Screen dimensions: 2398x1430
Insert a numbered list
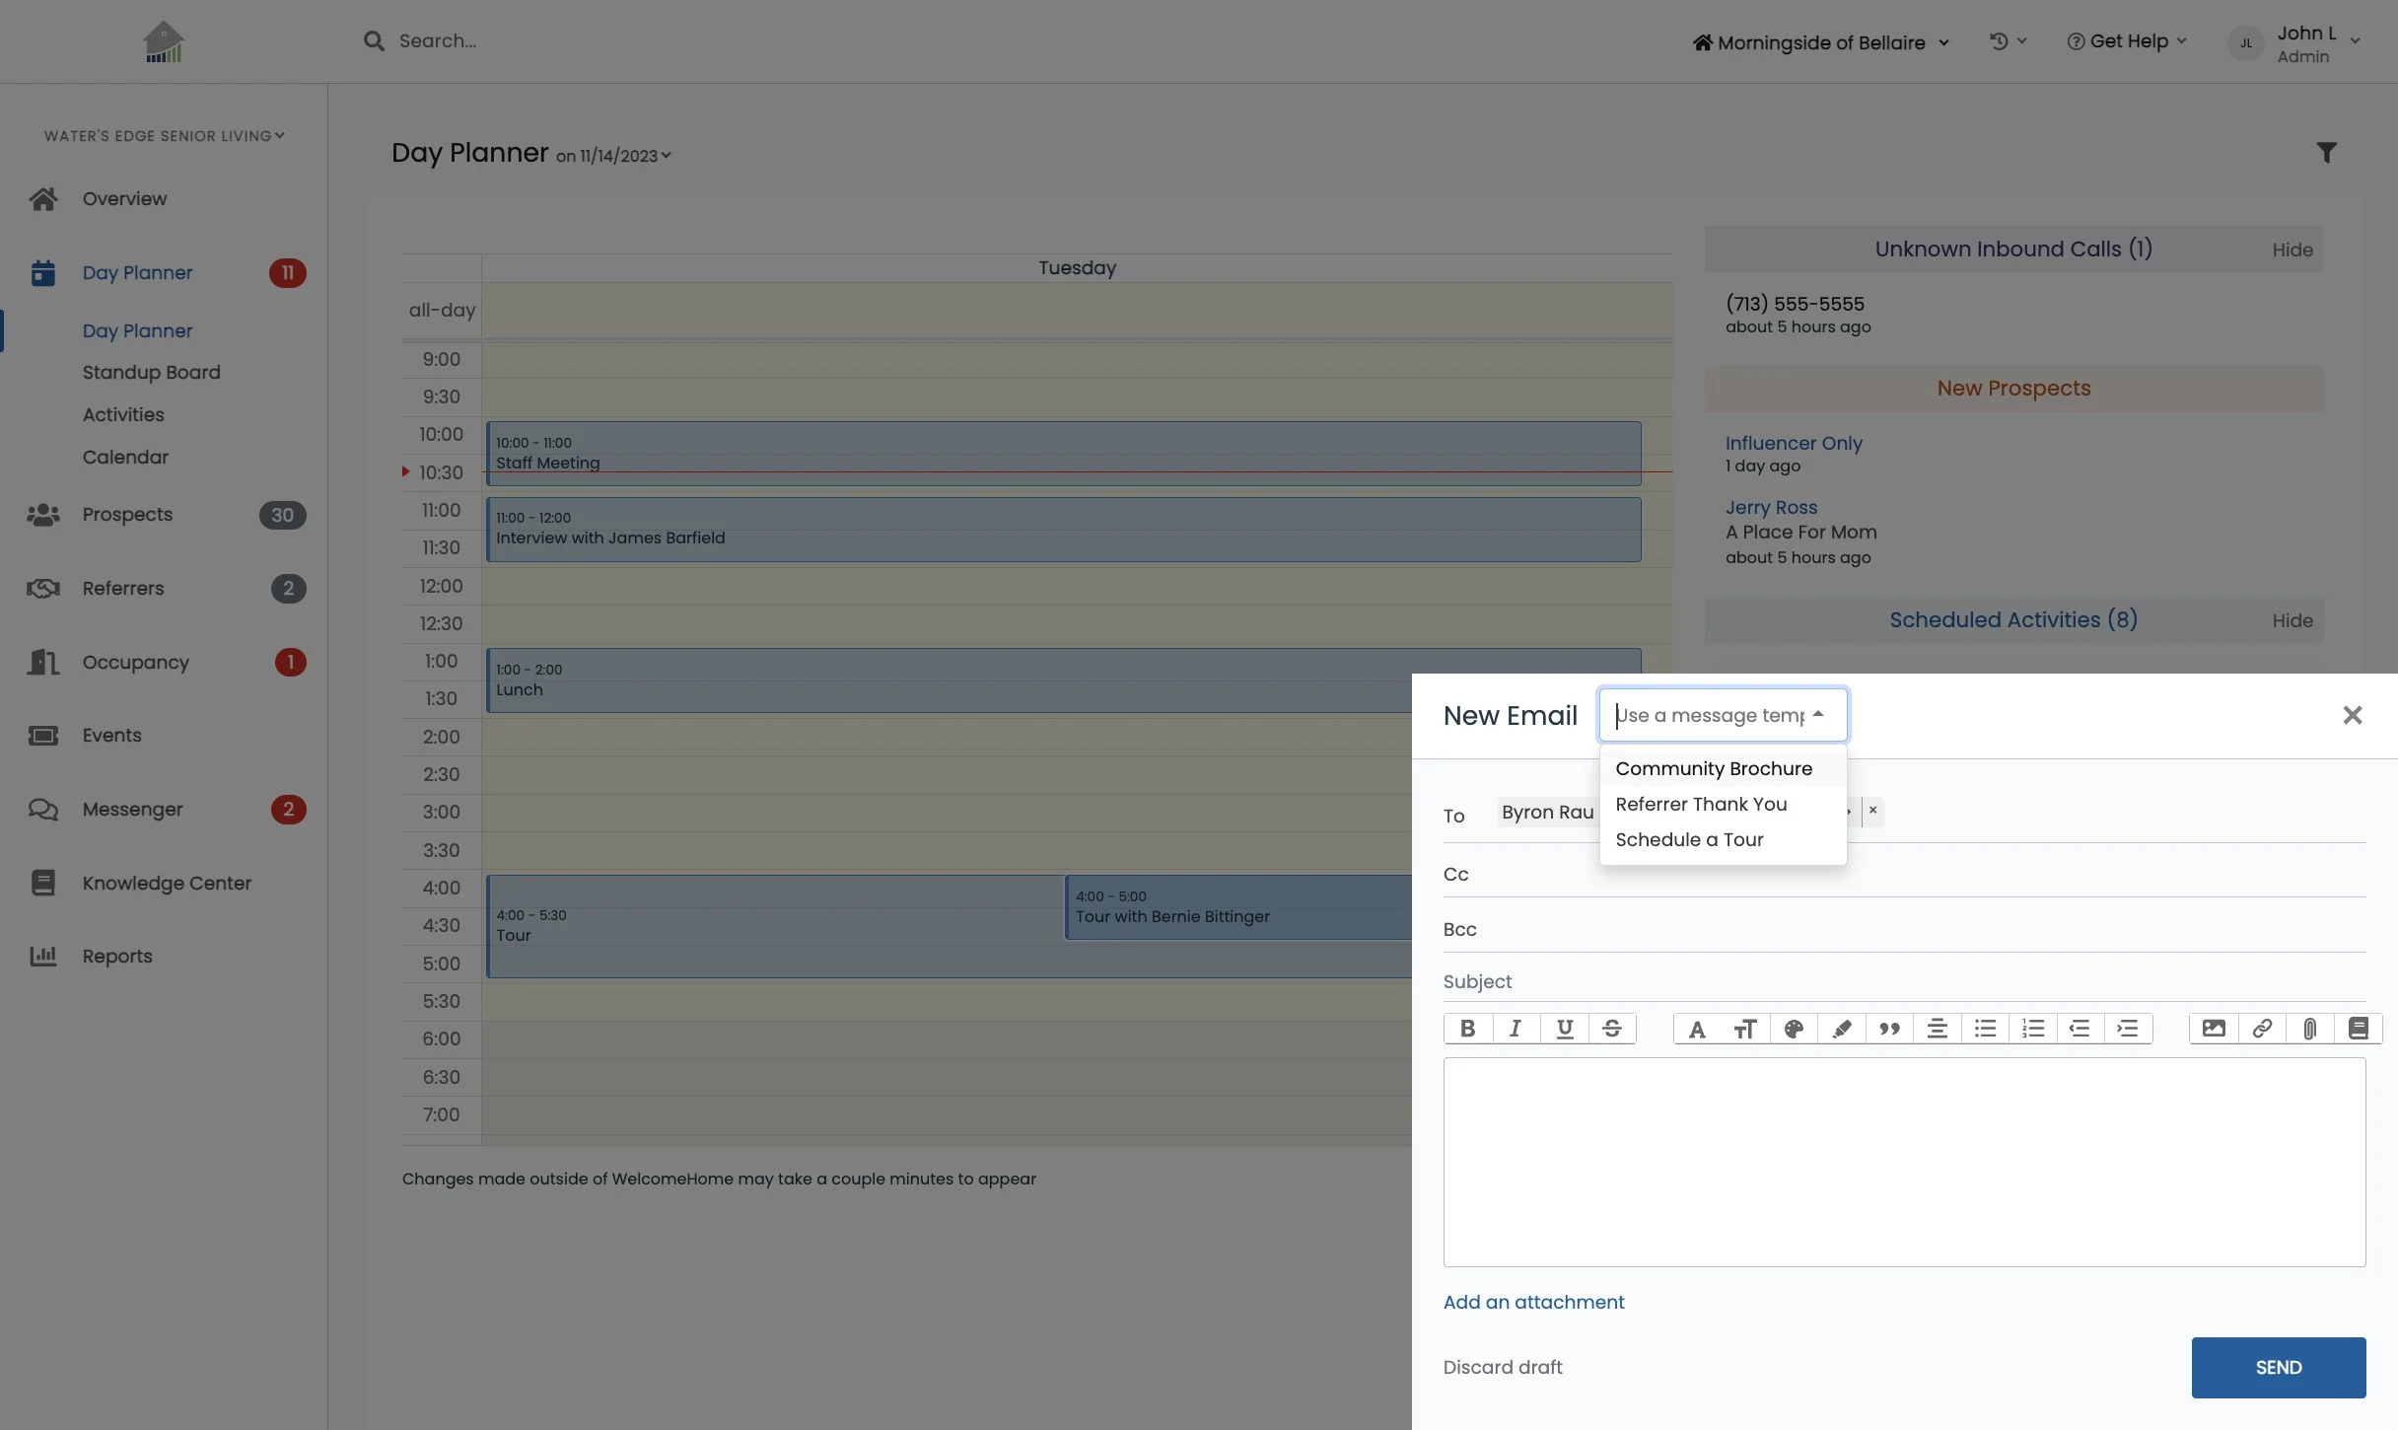coord(2032,1029)
